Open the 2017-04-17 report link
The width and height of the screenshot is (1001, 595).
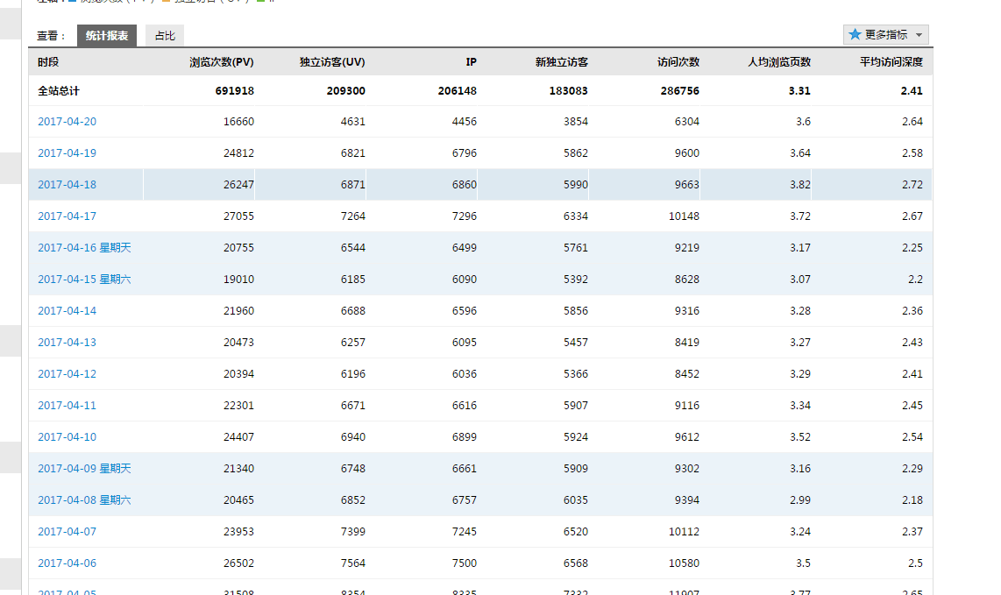coord(67,216)
